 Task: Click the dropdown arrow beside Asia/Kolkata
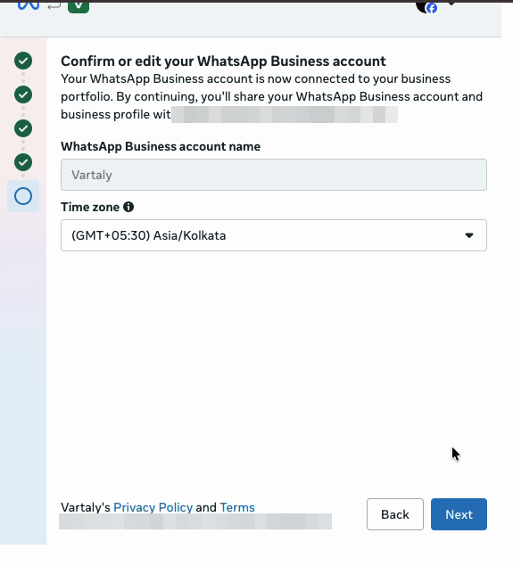(469, 235)
